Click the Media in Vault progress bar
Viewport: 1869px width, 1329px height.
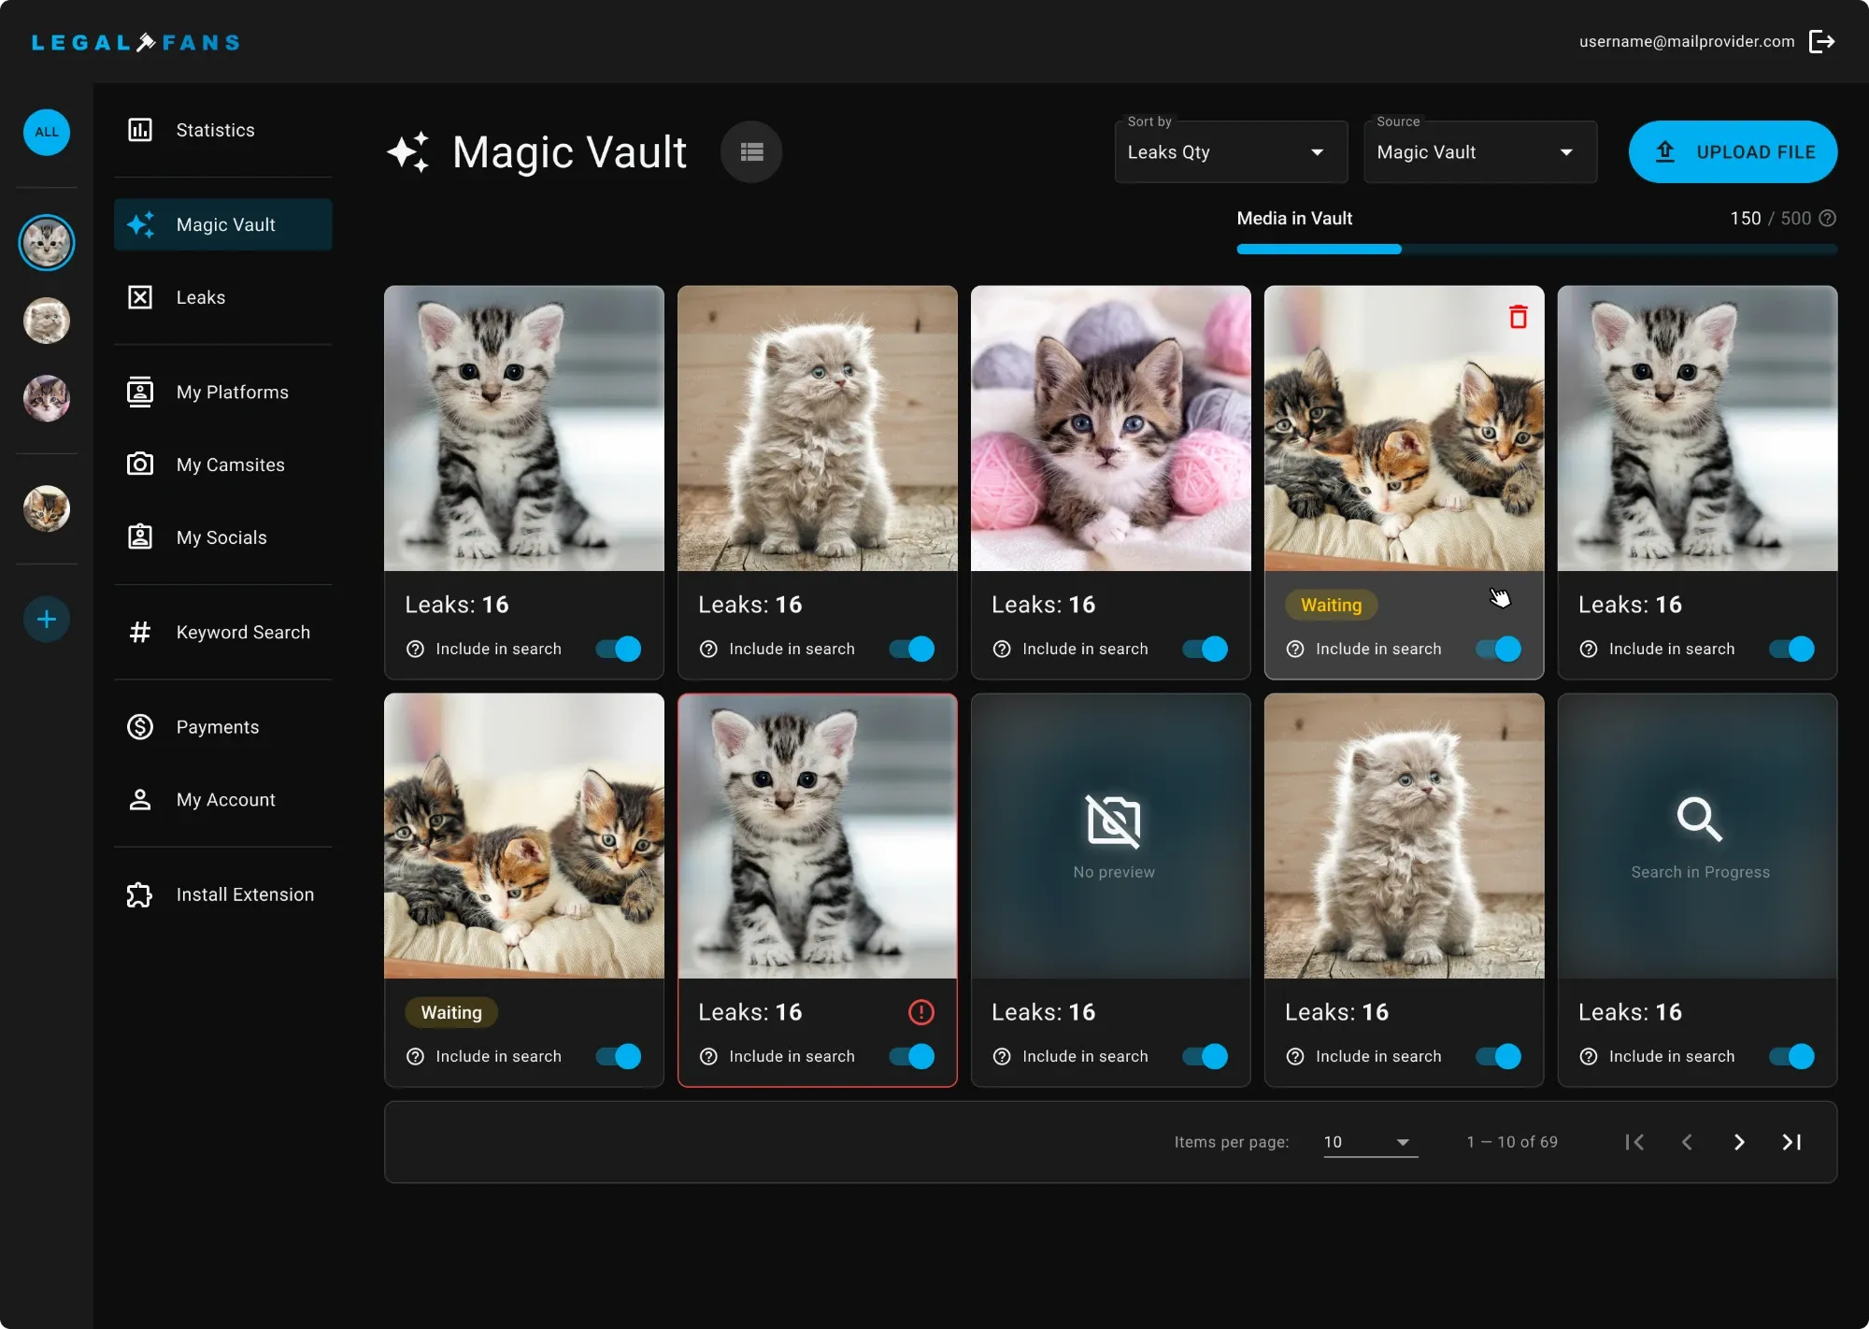(x=1536, y=249)
